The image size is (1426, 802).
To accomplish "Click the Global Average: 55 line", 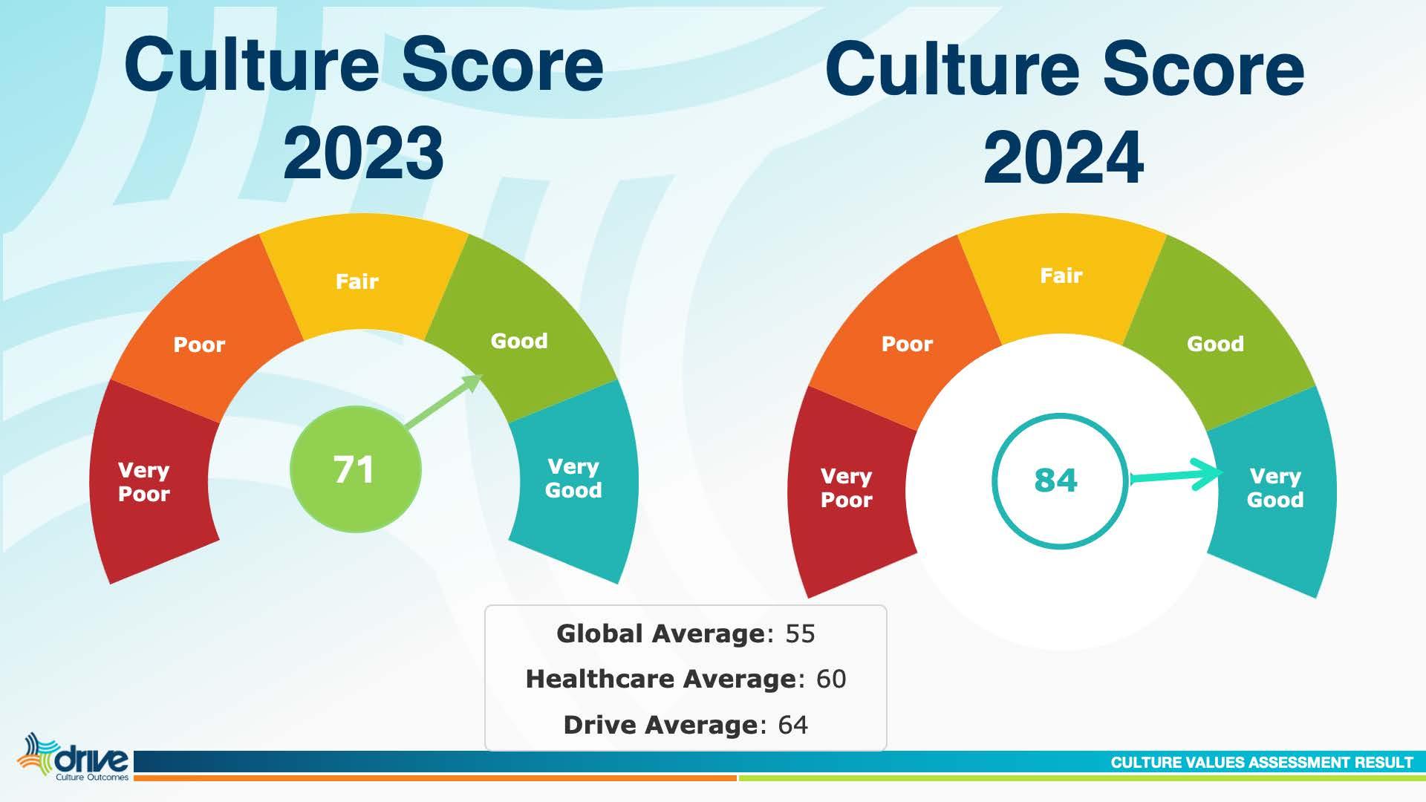I will (686, 633).
